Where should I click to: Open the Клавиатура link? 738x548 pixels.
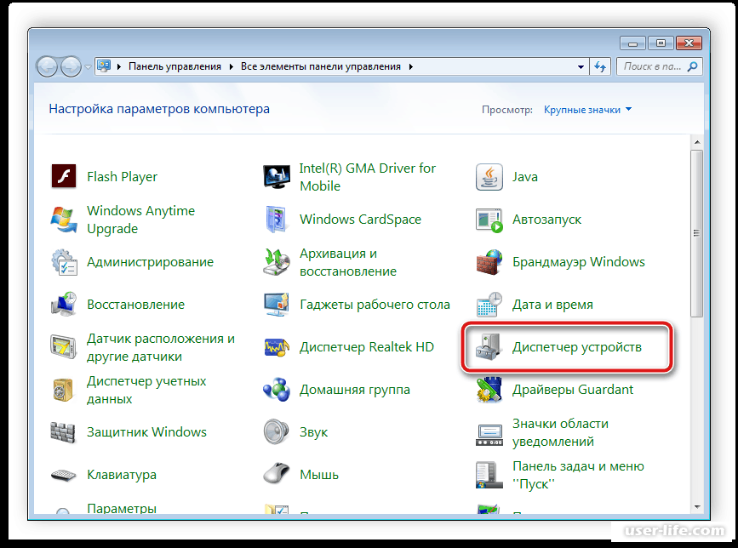[122, 475]
